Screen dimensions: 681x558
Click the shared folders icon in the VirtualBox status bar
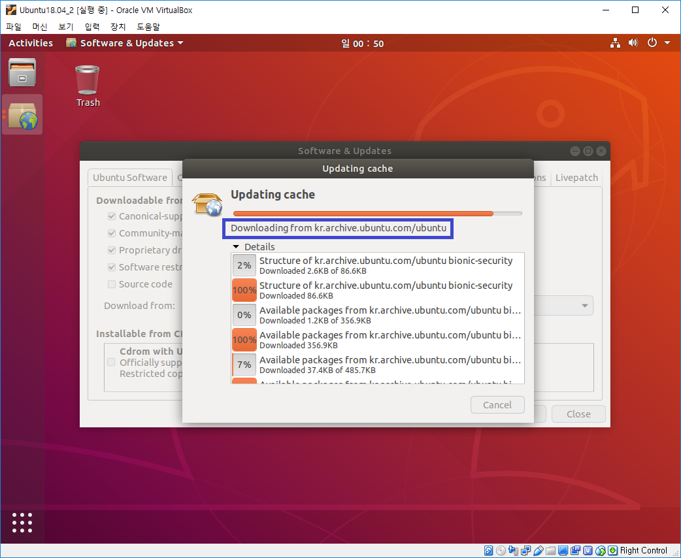pyautogui.click(x=551, y=551)
